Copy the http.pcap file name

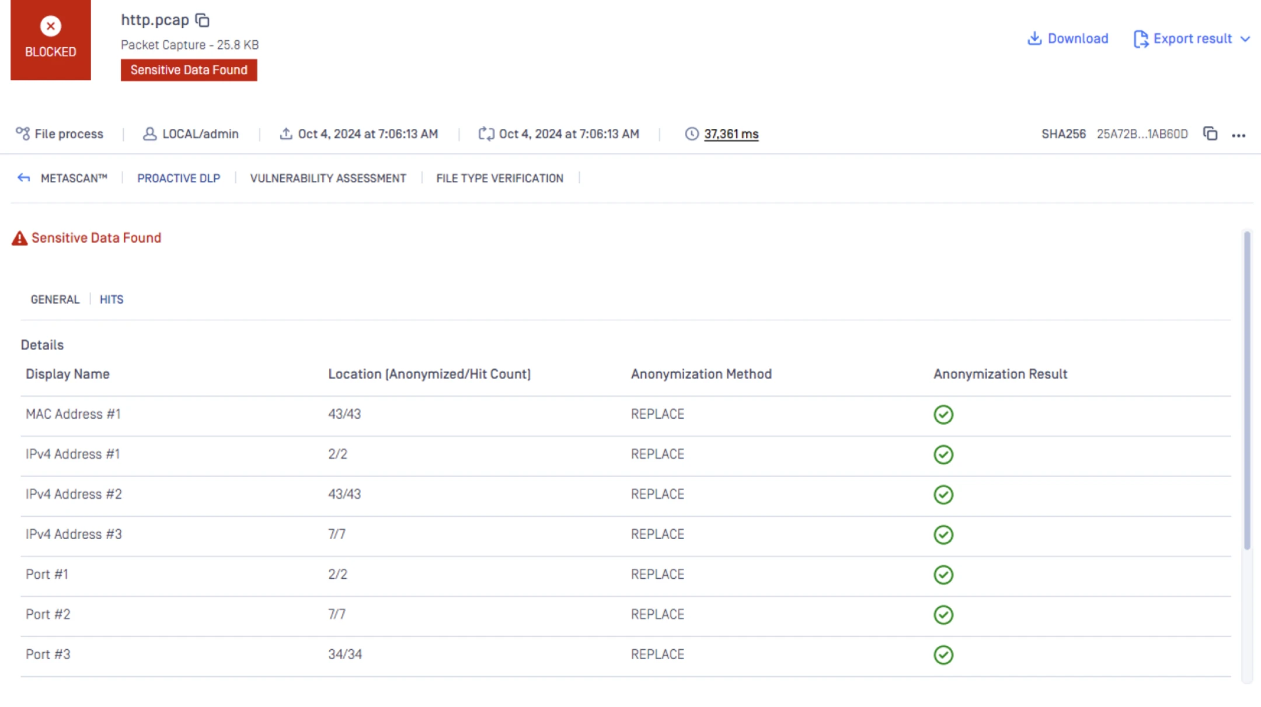pyautogui.click(x=203, y=20)
